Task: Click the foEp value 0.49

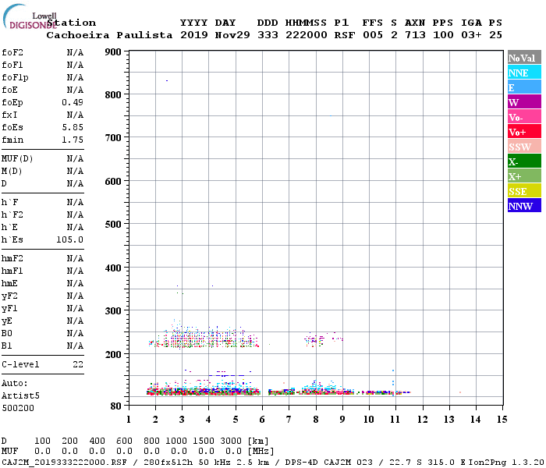Action: pyautogui.click(x=73, y=102)
